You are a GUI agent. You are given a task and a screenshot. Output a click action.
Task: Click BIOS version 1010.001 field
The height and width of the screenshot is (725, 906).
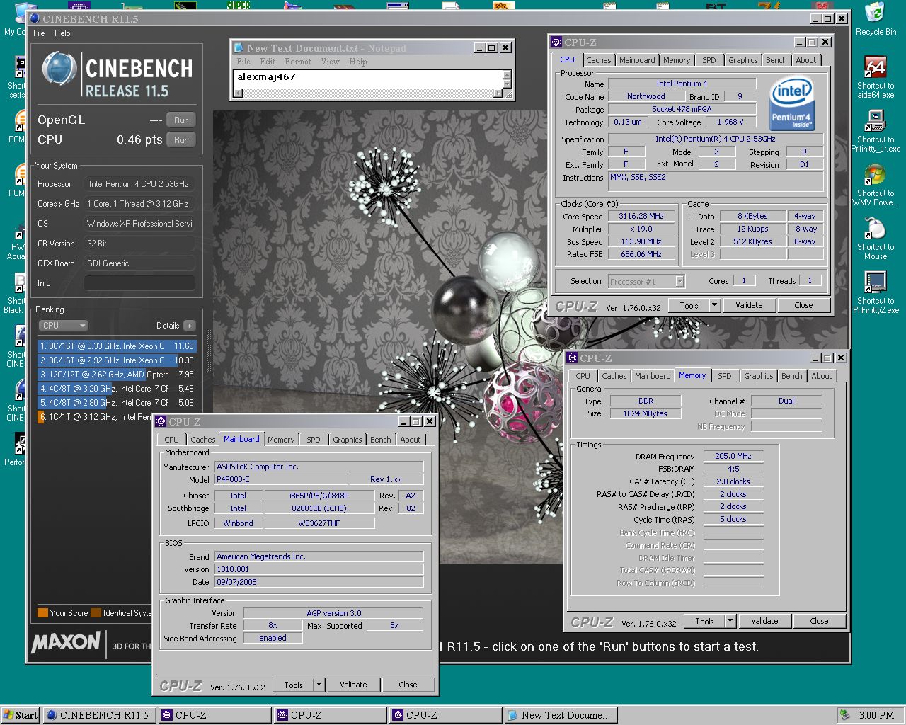click(319, 569)
